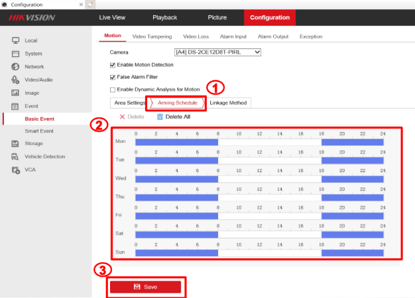Enable Dynamic Analysis for Motion checkbox

coord(112,89)
